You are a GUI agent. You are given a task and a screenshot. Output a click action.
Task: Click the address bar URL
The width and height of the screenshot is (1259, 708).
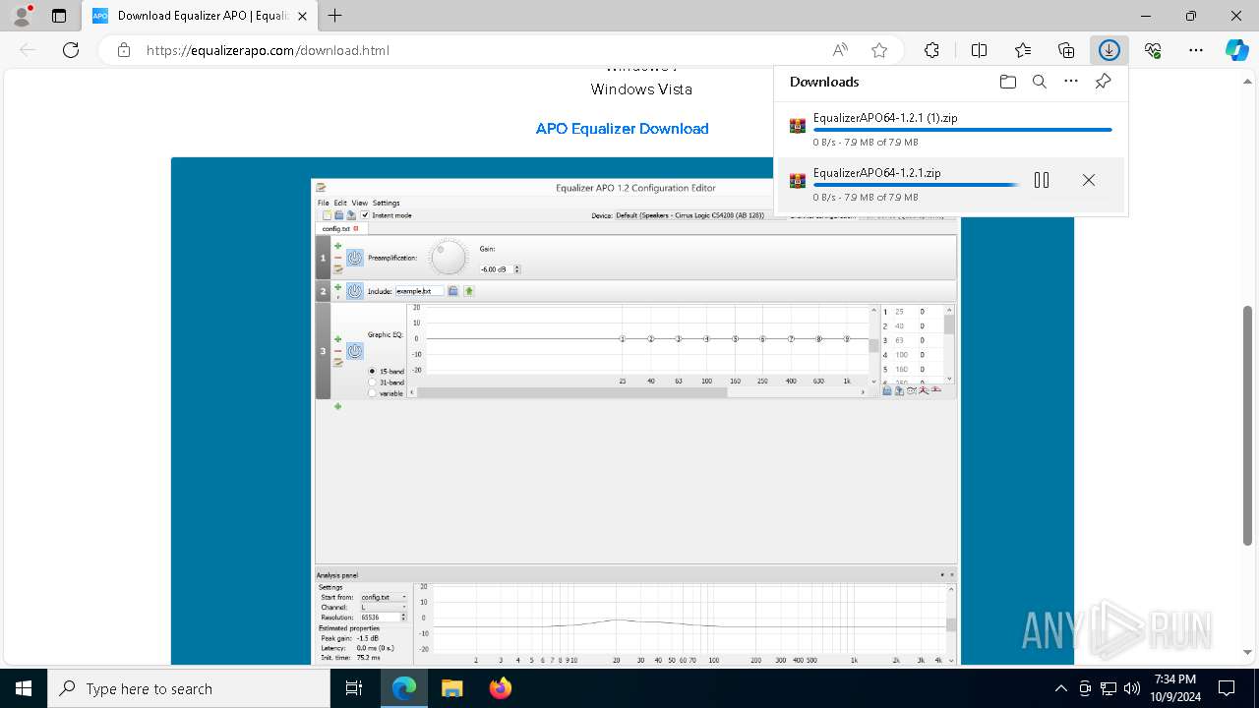pos(268,50)
